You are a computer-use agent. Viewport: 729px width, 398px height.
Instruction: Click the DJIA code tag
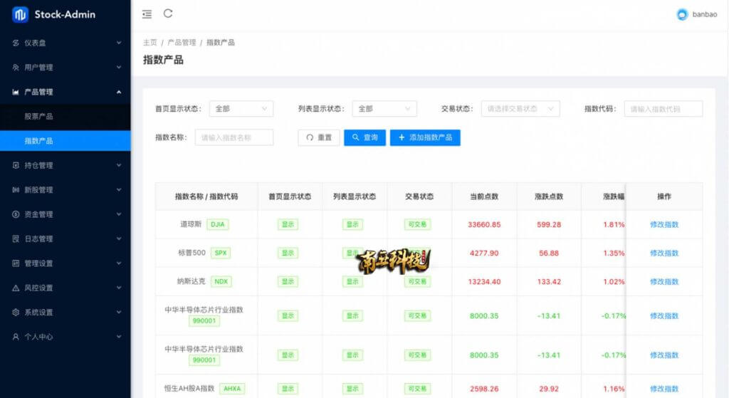pos(218,224)
